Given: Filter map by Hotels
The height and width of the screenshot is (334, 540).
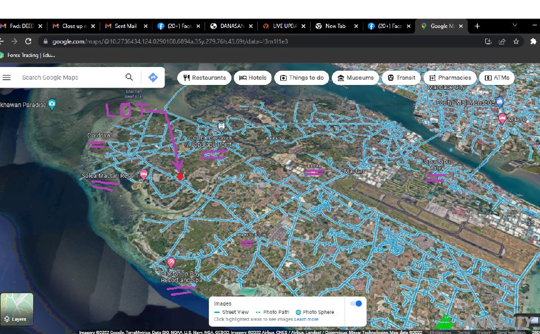Looking at the screenshot, I should pyautogui.click(x=253, y=78).
